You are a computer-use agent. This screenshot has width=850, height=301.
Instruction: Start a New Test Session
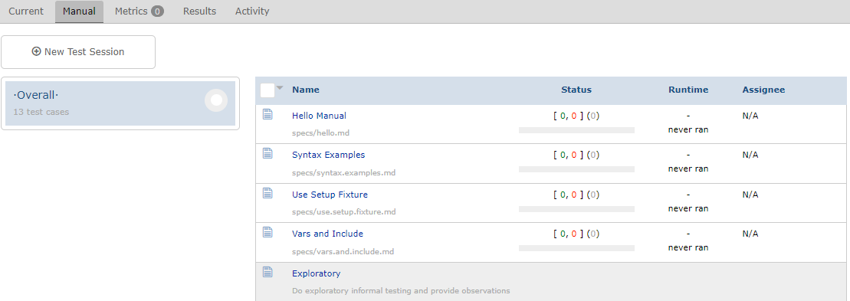[78, 52]
